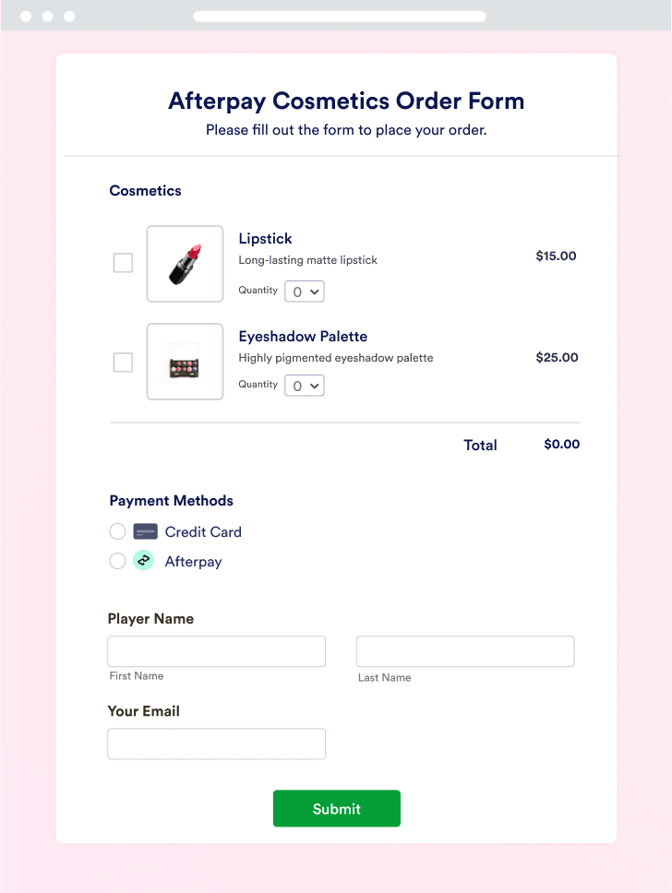The image size is (672, 893).
Task: Select Credit Card as payment method
Action: [x=117, y=531]
